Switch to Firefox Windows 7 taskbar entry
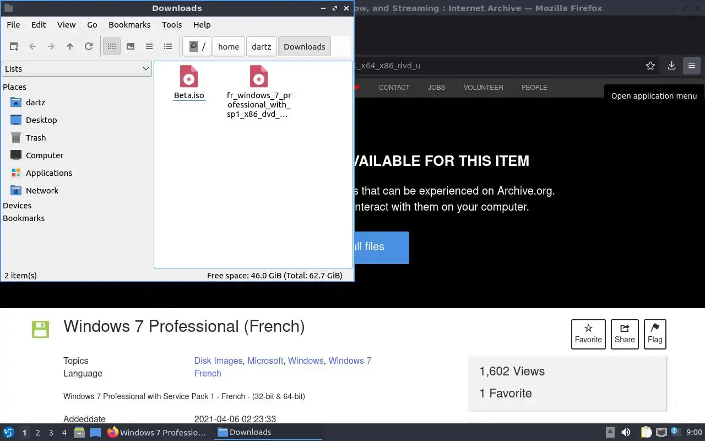The width and height of the screenshot is (705, 441). click(x=157, y=432)
